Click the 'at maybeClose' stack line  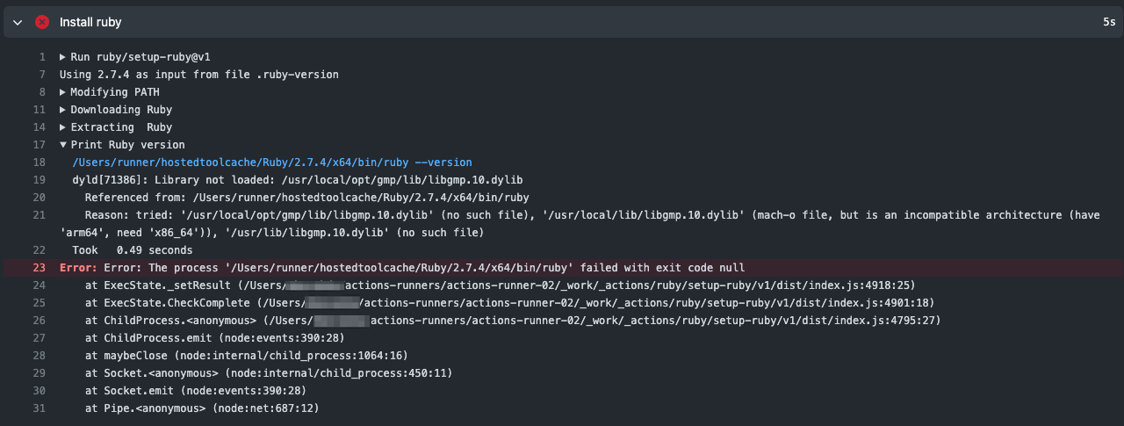(247, 356)
